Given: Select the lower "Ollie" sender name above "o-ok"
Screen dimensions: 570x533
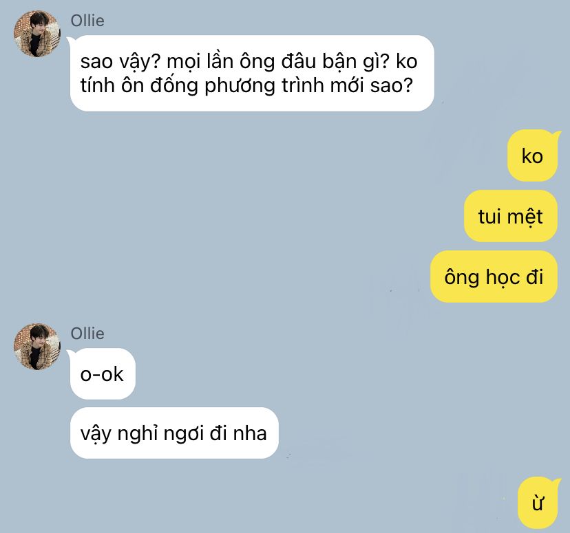Looking at the screenshot, I should coord(87,334).
